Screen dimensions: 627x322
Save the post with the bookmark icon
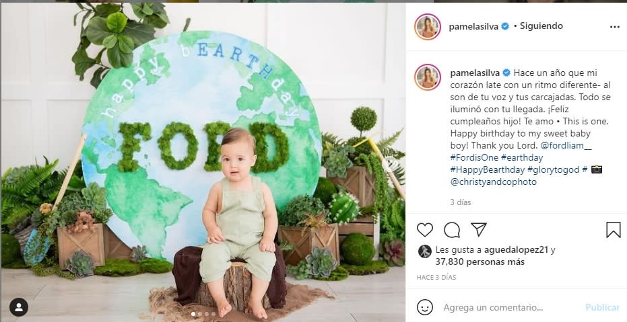coord(613,230)
